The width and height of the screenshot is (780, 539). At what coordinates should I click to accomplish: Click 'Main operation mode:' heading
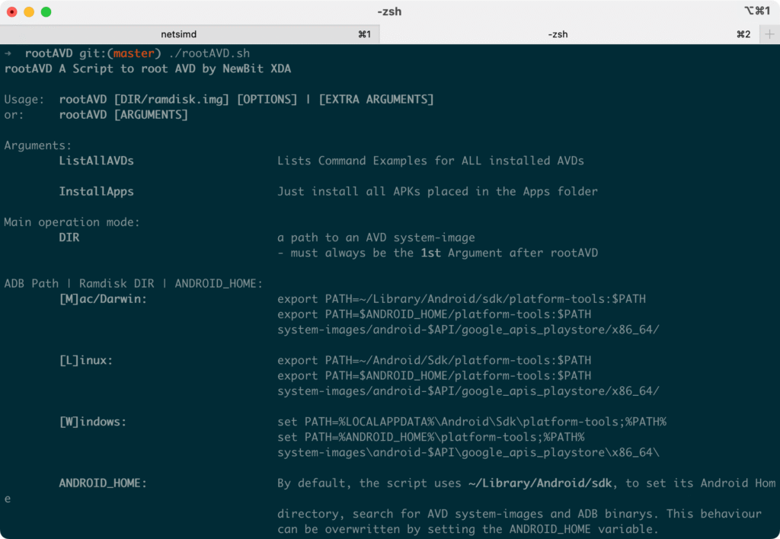pos(72,222)
